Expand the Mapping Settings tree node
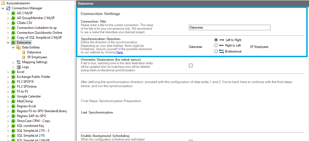Viewport: 309px width, 141px height. tap(13, 62)
